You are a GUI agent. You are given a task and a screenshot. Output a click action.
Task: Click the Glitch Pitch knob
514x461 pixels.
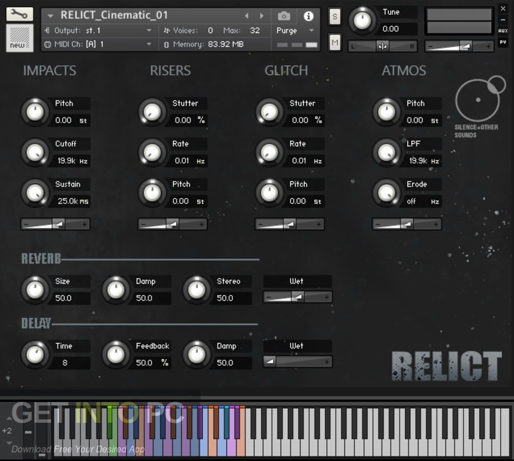coord(269,193)
